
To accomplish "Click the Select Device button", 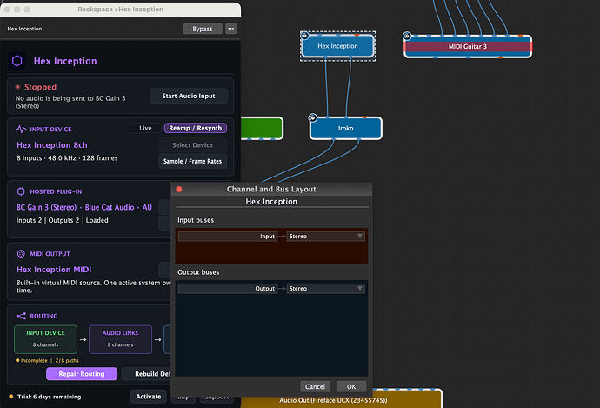I will (192, 145).
